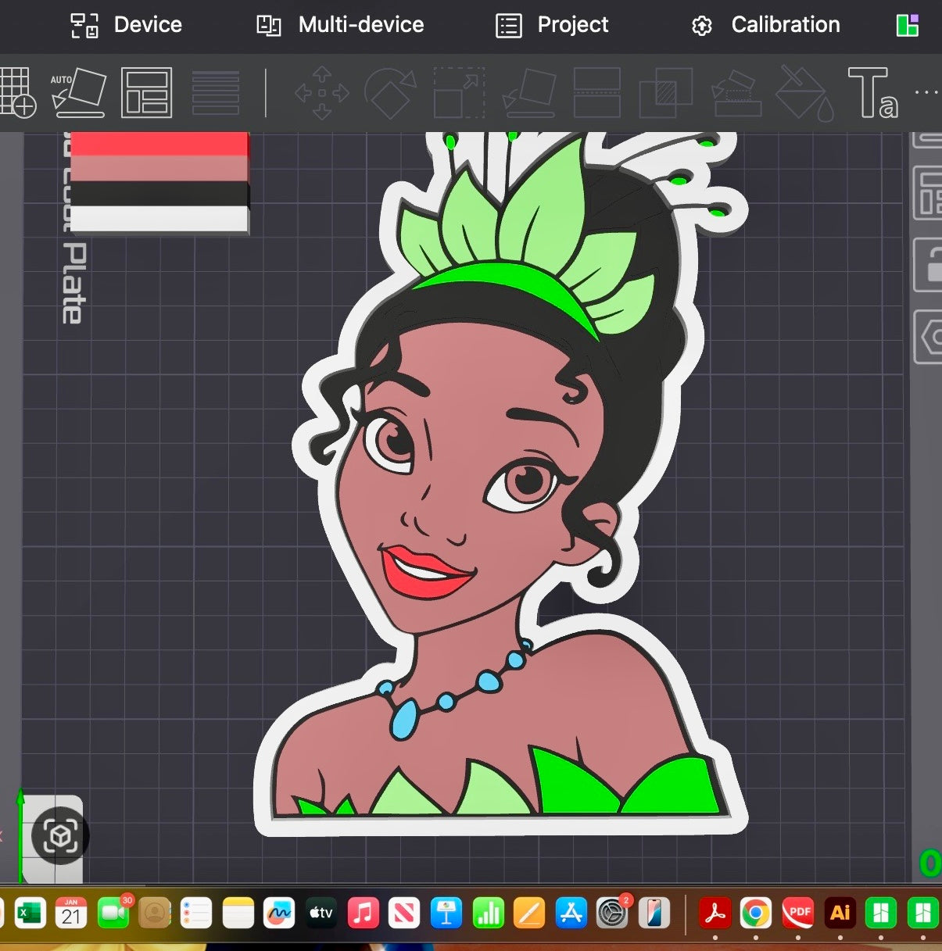Viewport: 942px width, 951px height.
Task: Open the Color painting bucket tool
Action: click(x=804, y=93)
